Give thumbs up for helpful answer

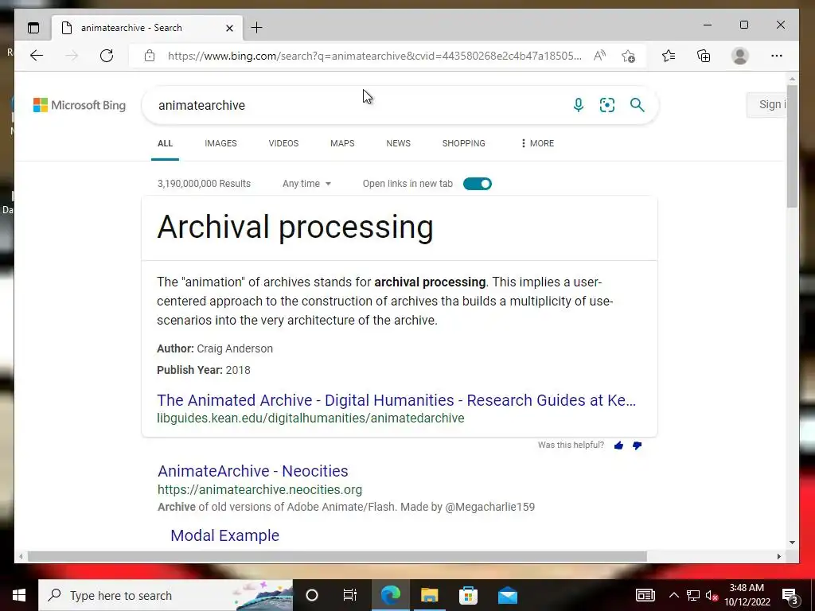point(618,446)
